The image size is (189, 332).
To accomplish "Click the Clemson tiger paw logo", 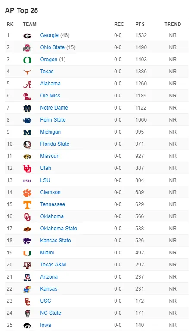I will point(27,193).
